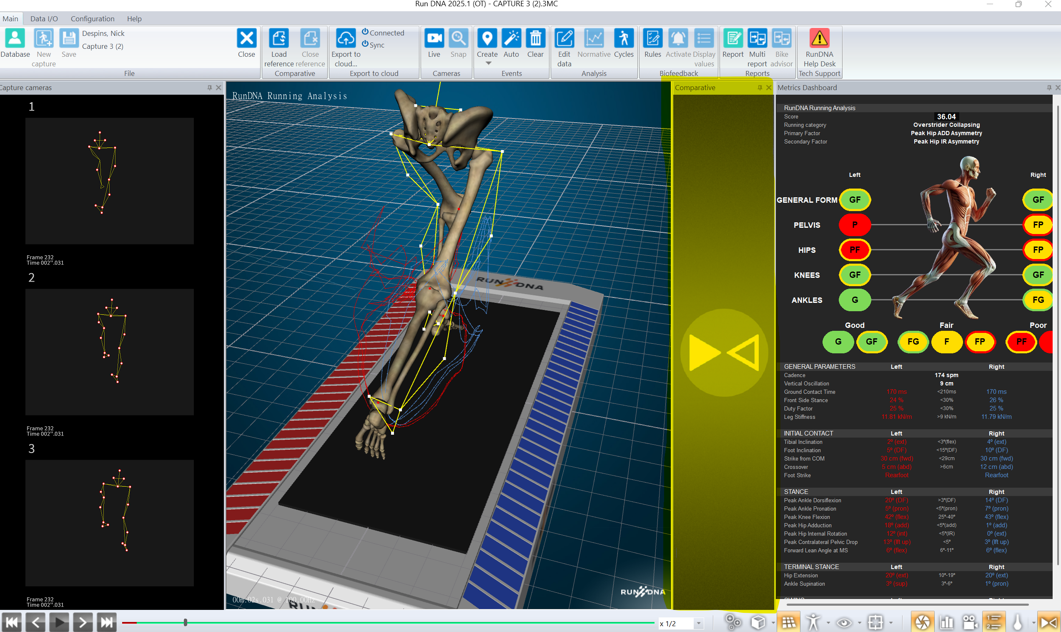Expand the eye visibility dropdown arrow
Screen dimensions: 1061x632
click(859, 623)
